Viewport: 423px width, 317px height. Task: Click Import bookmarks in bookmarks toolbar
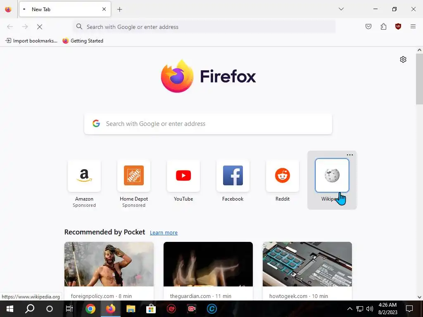click(31, 41)
